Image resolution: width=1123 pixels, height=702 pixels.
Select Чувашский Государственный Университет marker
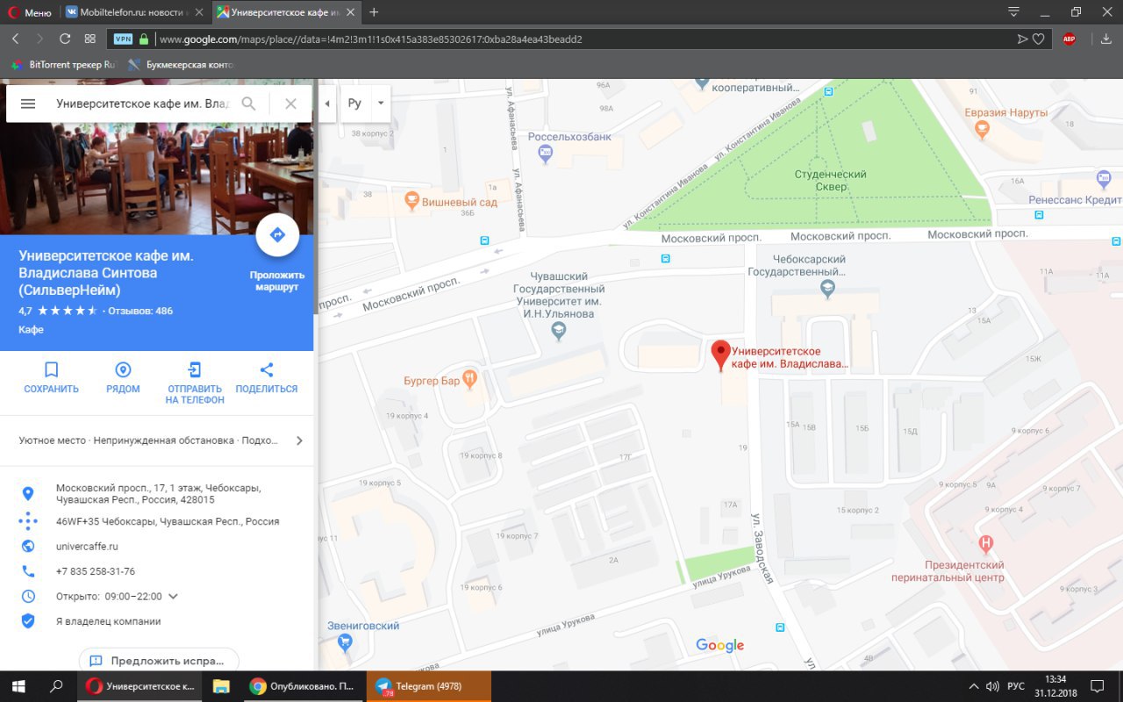(x=558, y=331)
